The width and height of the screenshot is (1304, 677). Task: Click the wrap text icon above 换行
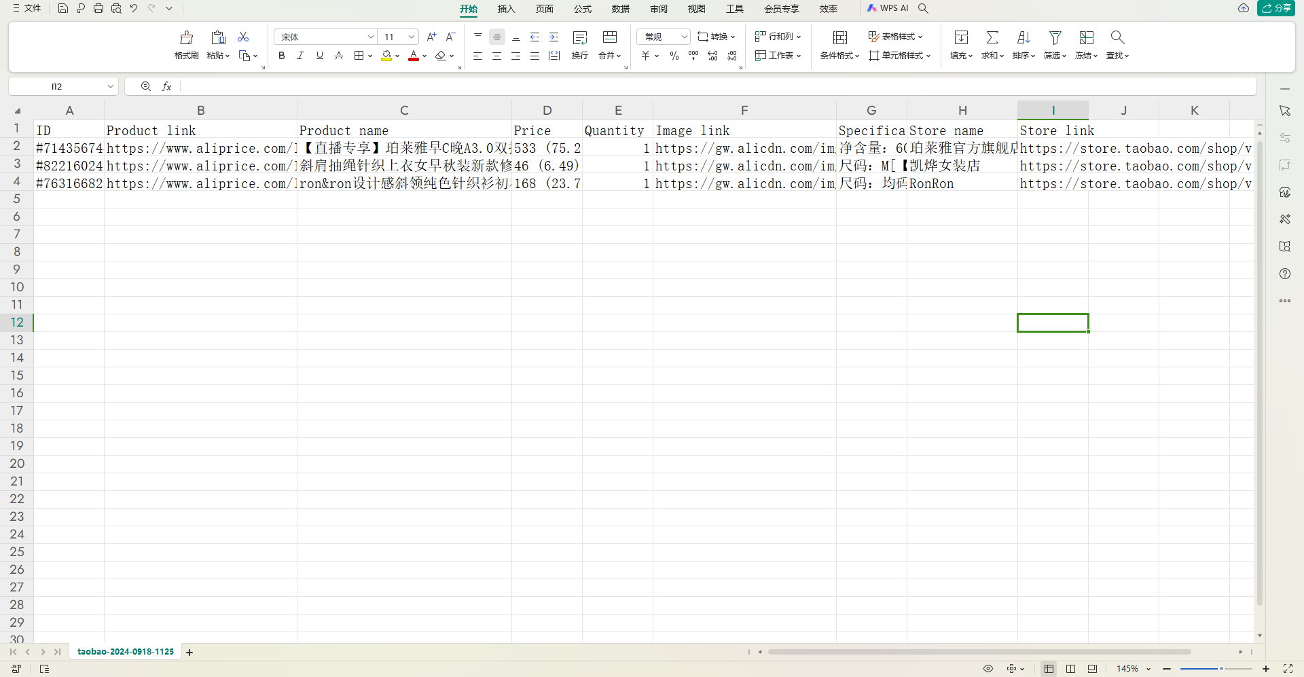[580, 37]
